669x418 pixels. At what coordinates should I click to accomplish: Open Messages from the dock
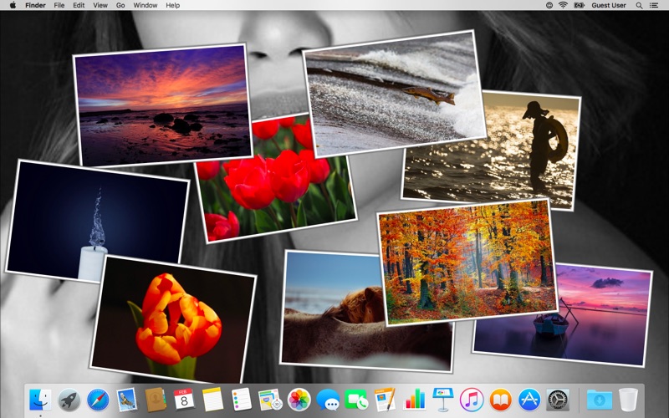tap(328, 400)
